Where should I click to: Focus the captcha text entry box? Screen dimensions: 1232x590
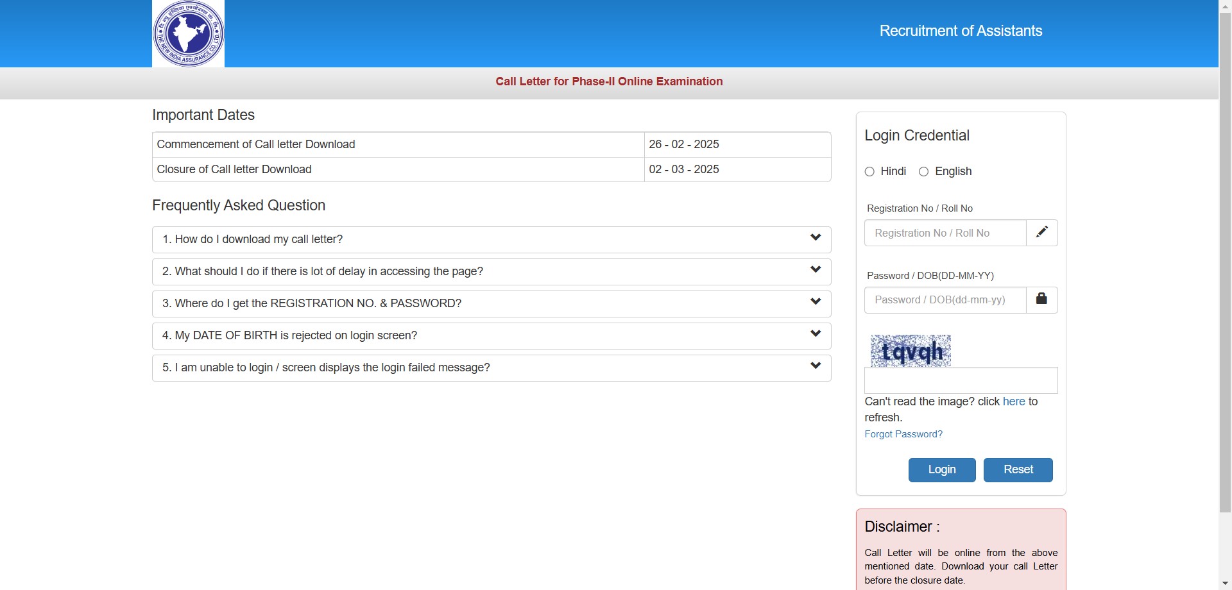tap(961, 381)
